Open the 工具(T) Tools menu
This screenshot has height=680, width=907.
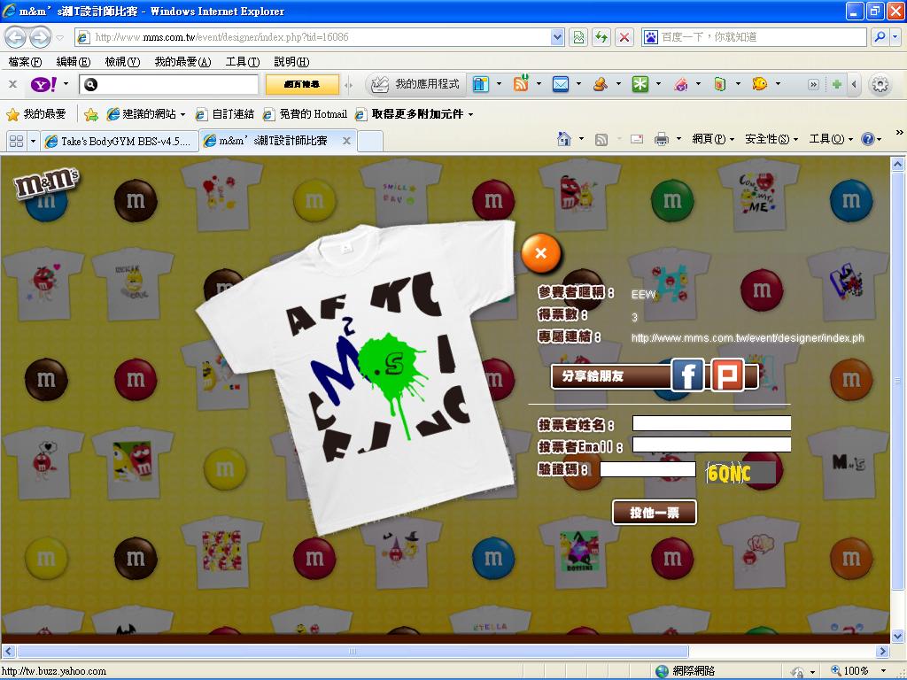(x=243, y=61)
